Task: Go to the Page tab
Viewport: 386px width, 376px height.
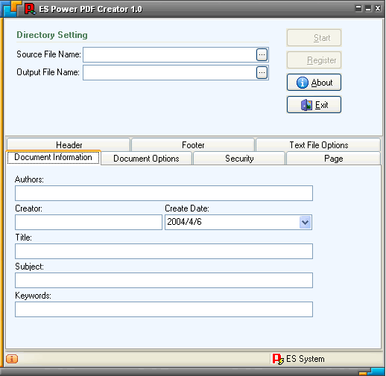Action: pos(333,159)
